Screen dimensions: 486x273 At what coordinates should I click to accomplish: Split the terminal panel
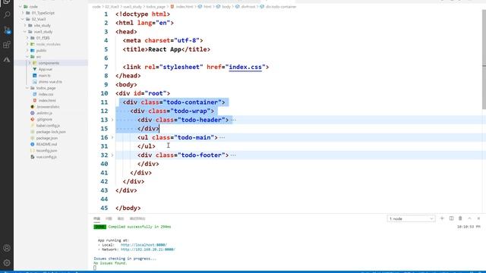pyautogui.click(x=451, y=218)
